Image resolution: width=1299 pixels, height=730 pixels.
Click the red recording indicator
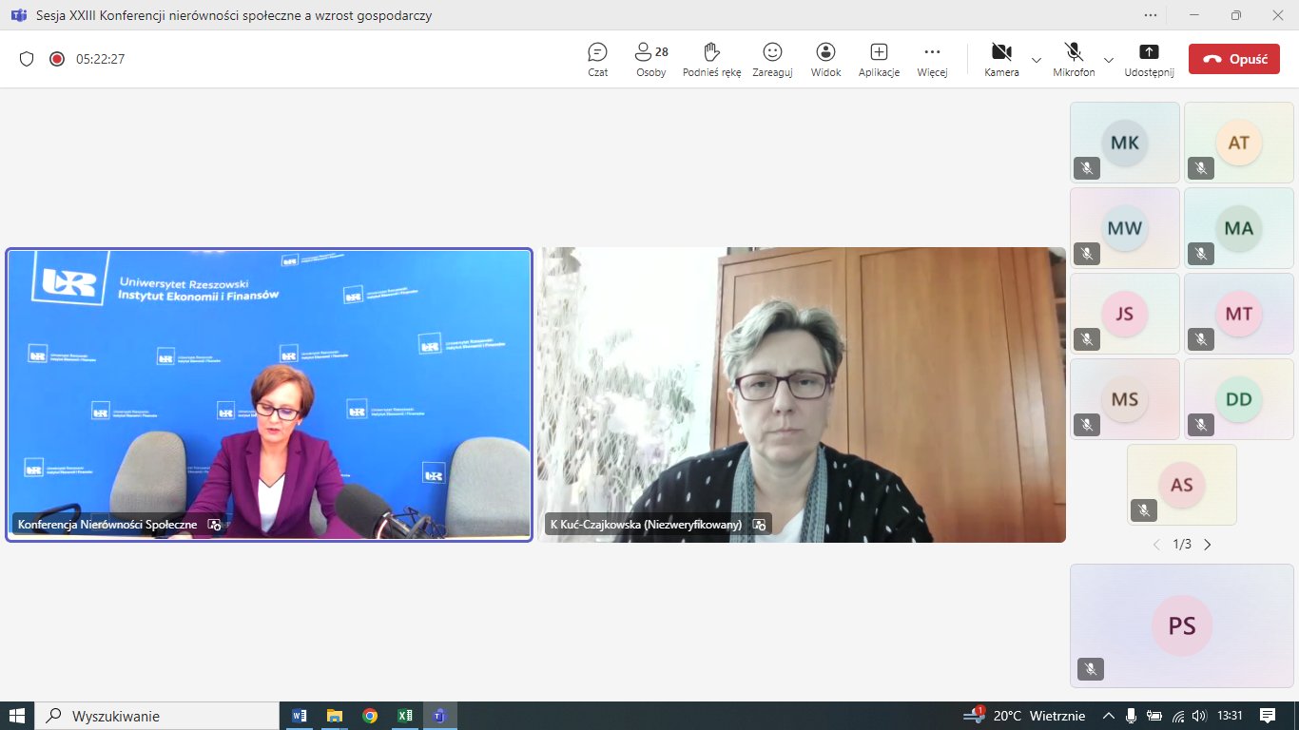click(x=57, y=59)
